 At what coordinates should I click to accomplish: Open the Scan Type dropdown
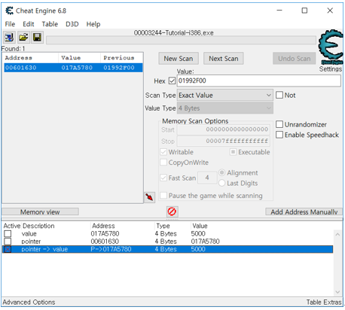coord(225,95)
